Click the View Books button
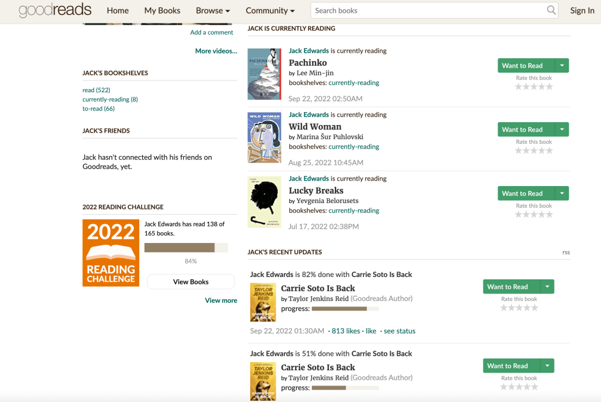The image size is (601, 402). click(190, 282)
